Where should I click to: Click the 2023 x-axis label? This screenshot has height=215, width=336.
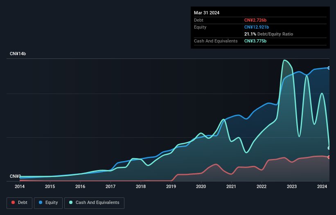point(292,186)
